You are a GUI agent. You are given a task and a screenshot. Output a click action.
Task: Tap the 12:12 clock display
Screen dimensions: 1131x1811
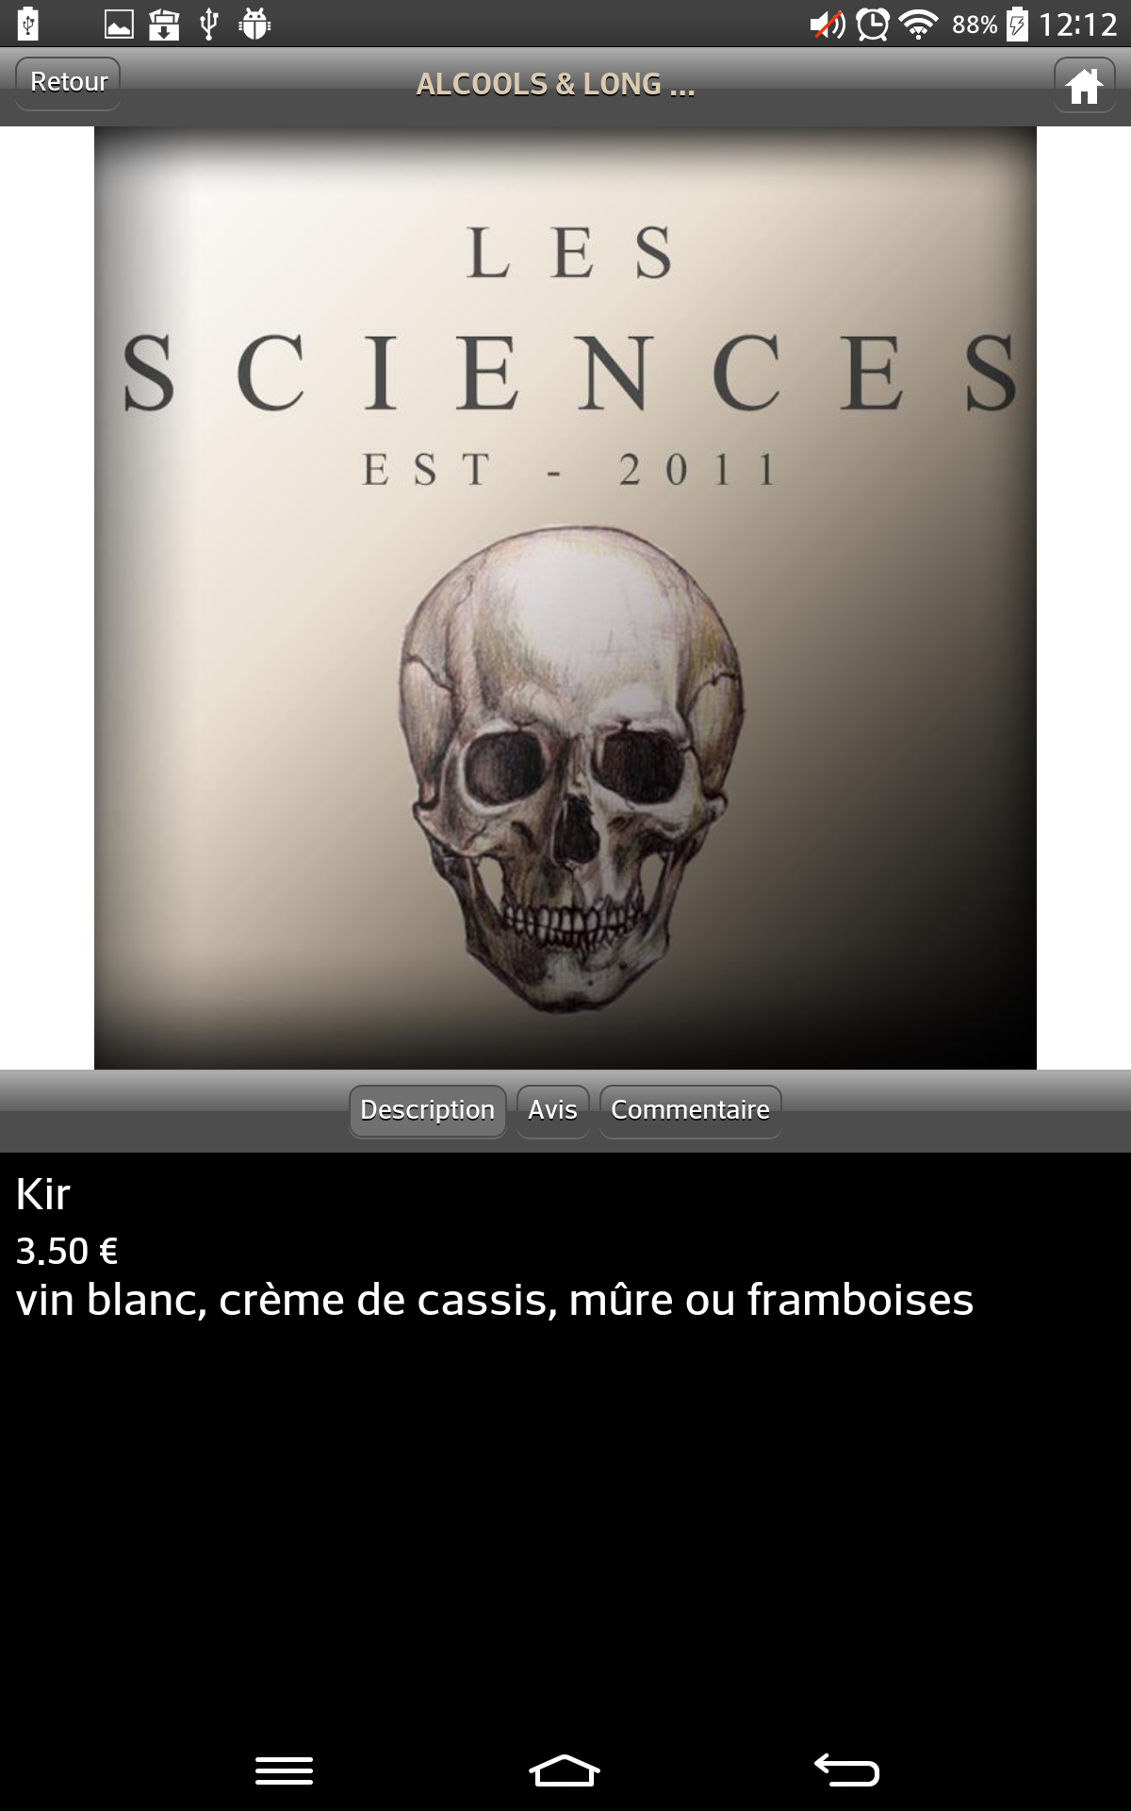click(1077, 24)
